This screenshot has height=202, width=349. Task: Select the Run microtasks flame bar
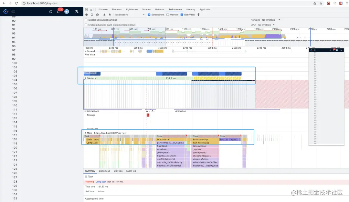(206, 143)
